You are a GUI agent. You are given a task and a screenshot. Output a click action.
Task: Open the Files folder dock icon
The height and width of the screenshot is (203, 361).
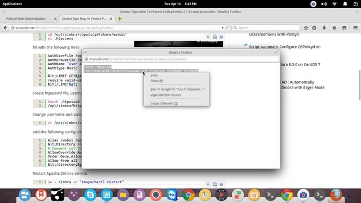point(123,195)
